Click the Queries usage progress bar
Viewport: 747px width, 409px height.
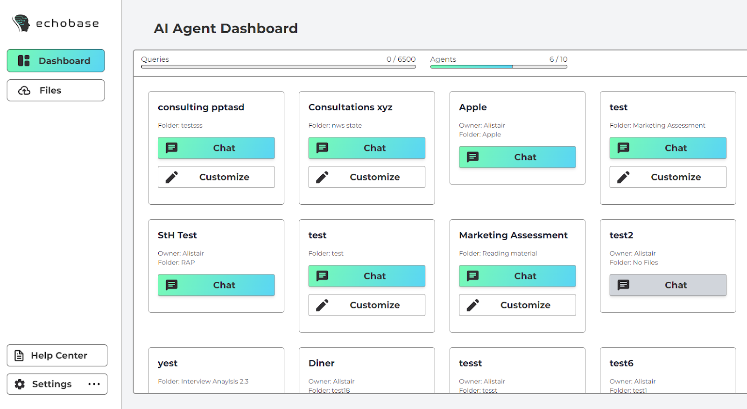point(278,67)
